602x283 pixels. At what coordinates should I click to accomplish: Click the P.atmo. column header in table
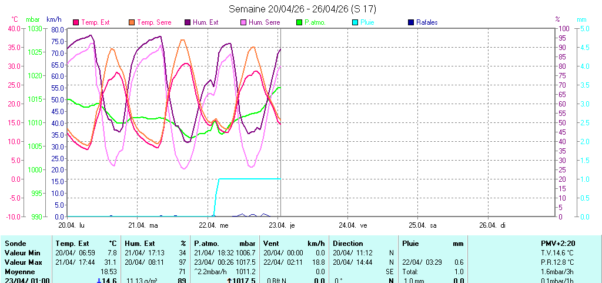click(x=208, y=243)
